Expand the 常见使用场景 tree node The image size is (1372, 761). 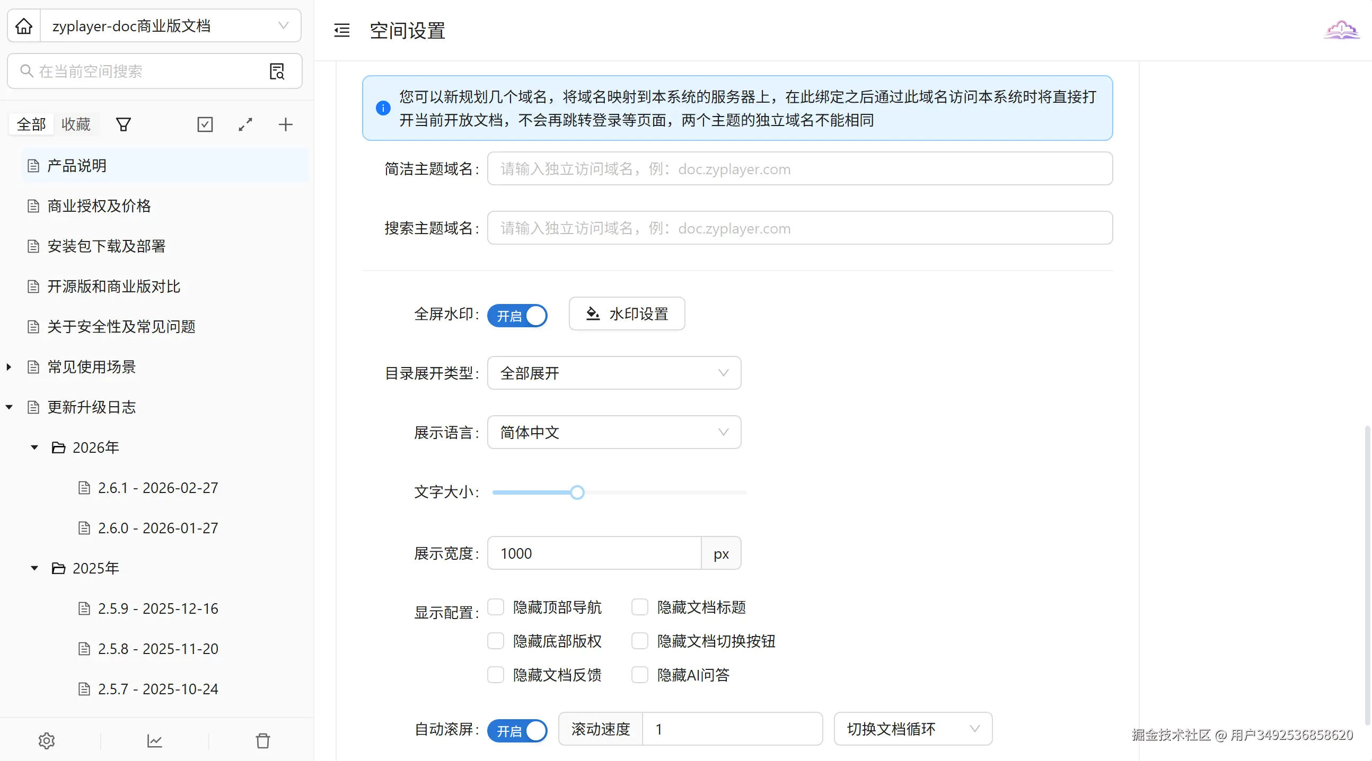[x=9, y=366]
